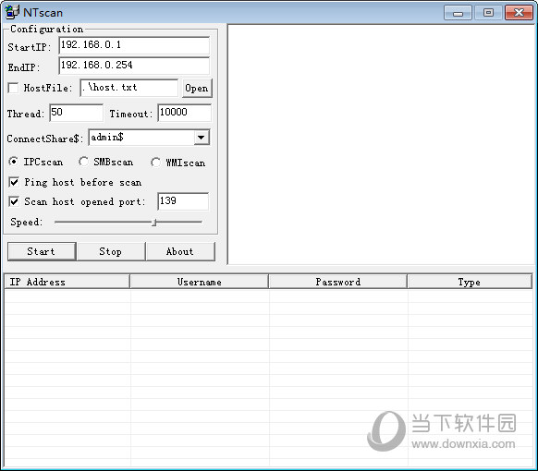This screenshot has width=538, height=471.
Task: Click the Stop button
Action: coord(111,251)
